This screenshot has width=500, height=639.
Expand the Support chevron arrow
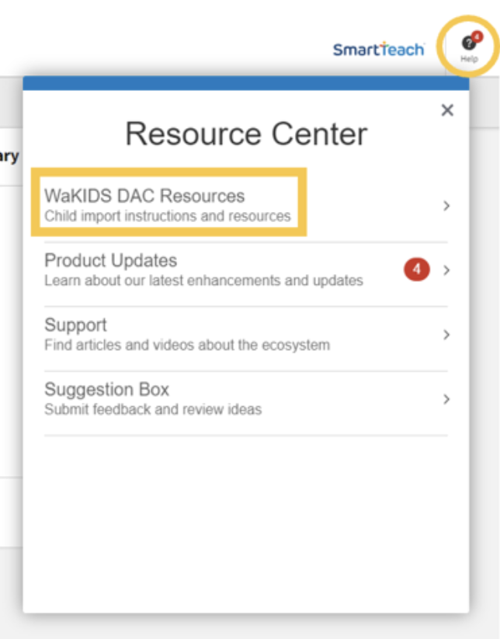[x=446, y=335]
